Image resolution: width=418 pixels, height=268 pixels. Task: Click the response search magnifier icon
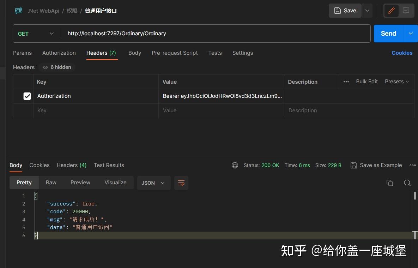pyautogui.click(x=407, y=183)
